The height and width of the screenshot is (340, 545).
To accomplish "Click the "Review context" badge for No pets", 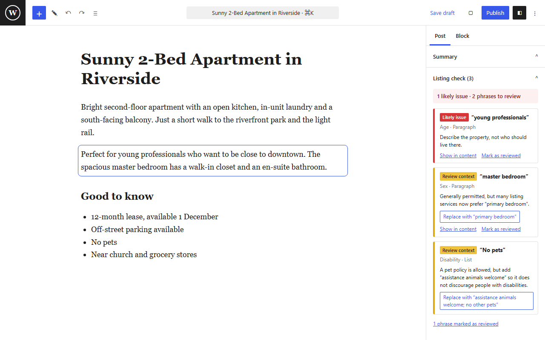I will tap(458, 250).
